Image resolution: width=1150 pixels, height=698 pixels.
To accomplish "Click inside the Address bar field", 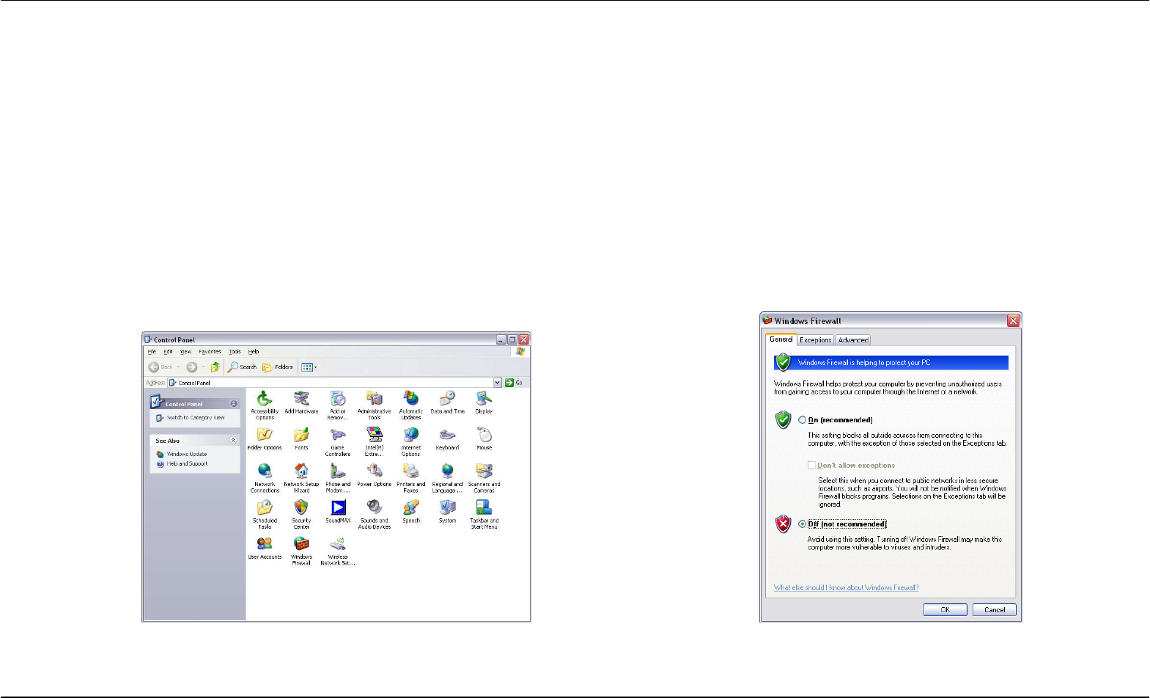I will [x=335, y=383].
